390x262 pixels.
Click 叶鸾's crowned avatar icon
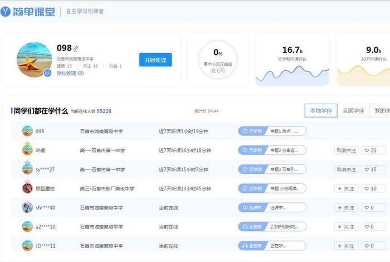tap(27, 149)
